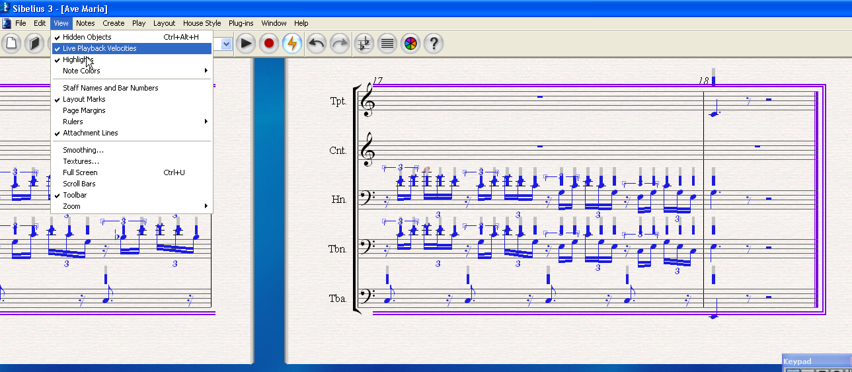852x372 pixels.
Task: Click the red Record button
Action: (269, 44)
